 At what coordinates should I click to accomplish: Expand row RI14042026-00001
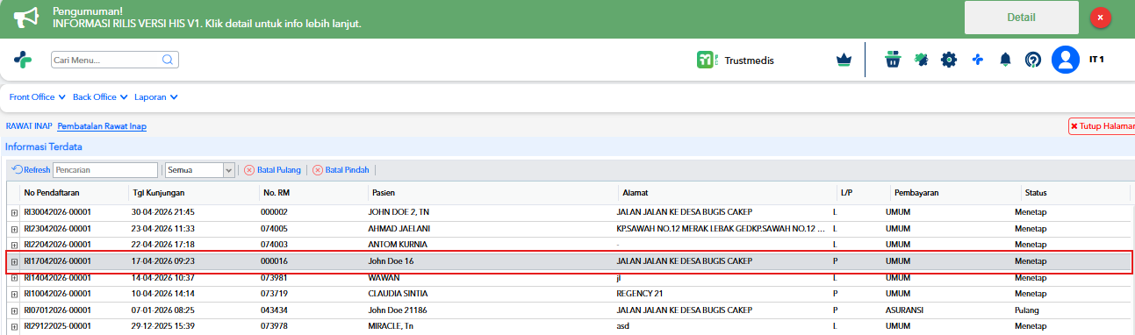tap(14, 278)
